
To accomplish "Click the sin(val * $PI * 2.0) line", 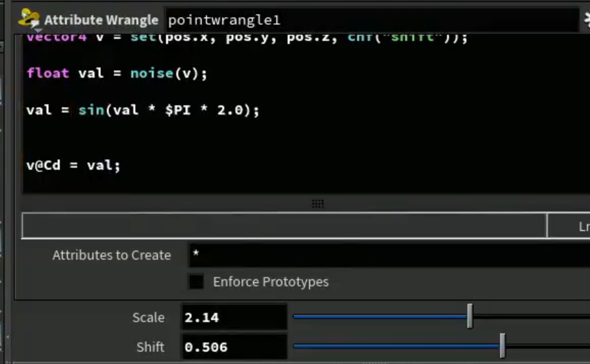I will (x=143, y=110).
